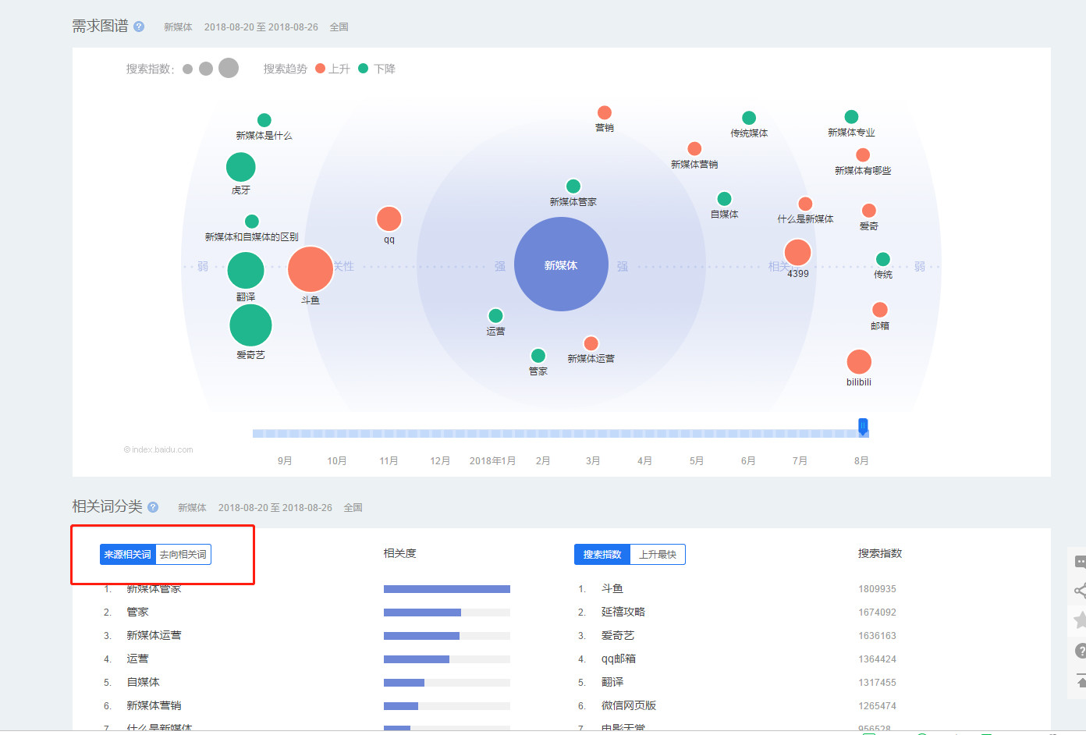
Task: Click the share icon in the right sidebar
Action: [1080, 591]
